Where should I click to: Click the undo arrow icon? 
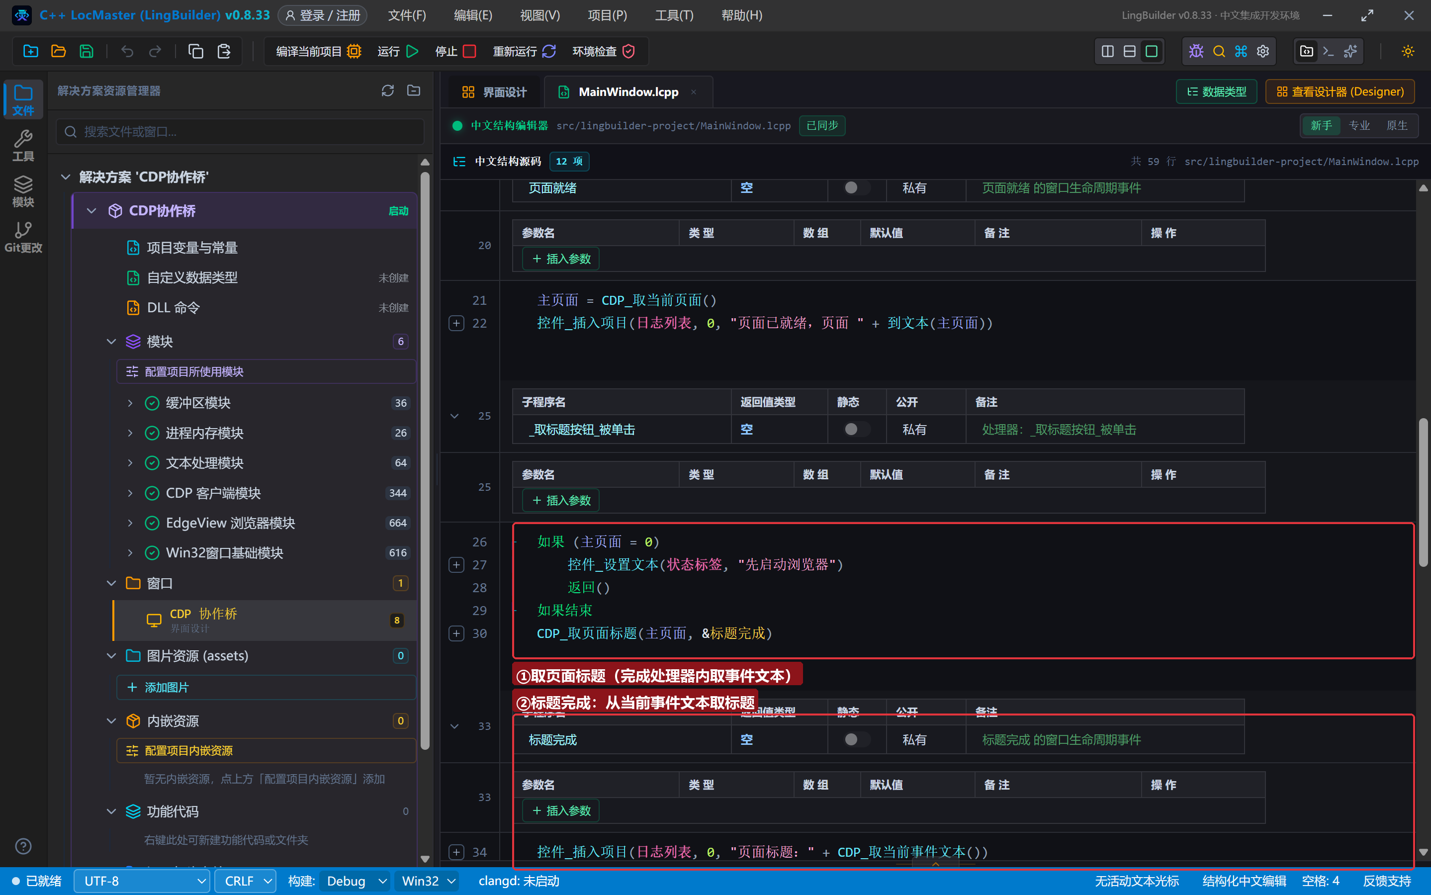coord(127,52)
